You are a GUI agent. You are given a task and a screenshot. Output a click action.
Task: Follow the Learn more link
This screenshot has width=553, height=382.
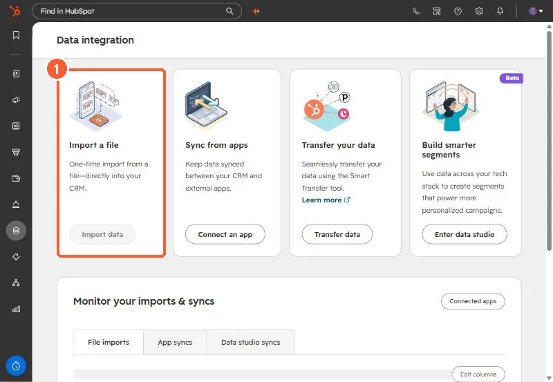coord(321,200)
